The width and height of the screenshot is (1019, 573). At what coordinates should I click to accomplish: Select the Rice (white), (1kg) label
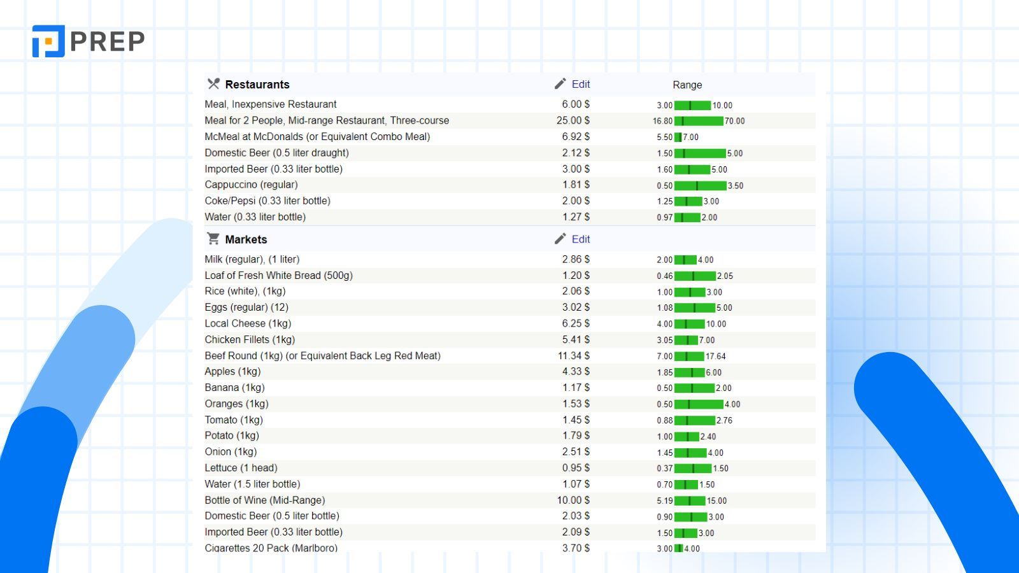(245, 291)
